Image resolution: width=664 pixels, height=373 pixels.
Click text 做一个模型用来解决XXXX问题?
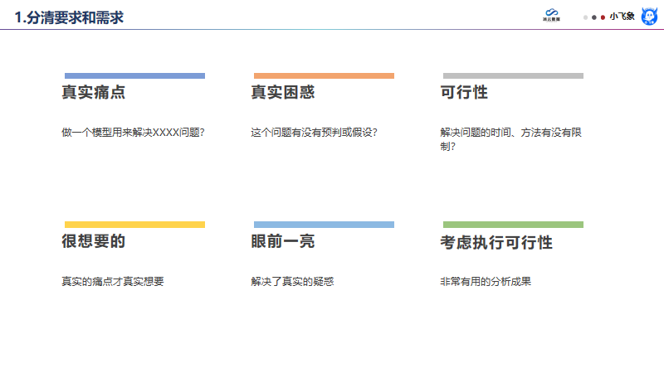pyautogui.click(x=133, y=133)
